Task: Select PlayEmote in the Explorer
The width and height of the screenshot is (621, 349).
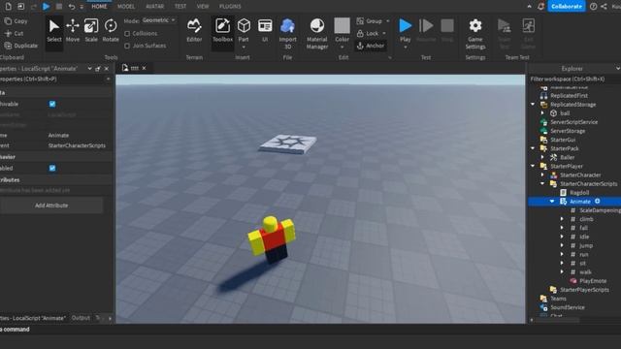Action: [593, 281]
